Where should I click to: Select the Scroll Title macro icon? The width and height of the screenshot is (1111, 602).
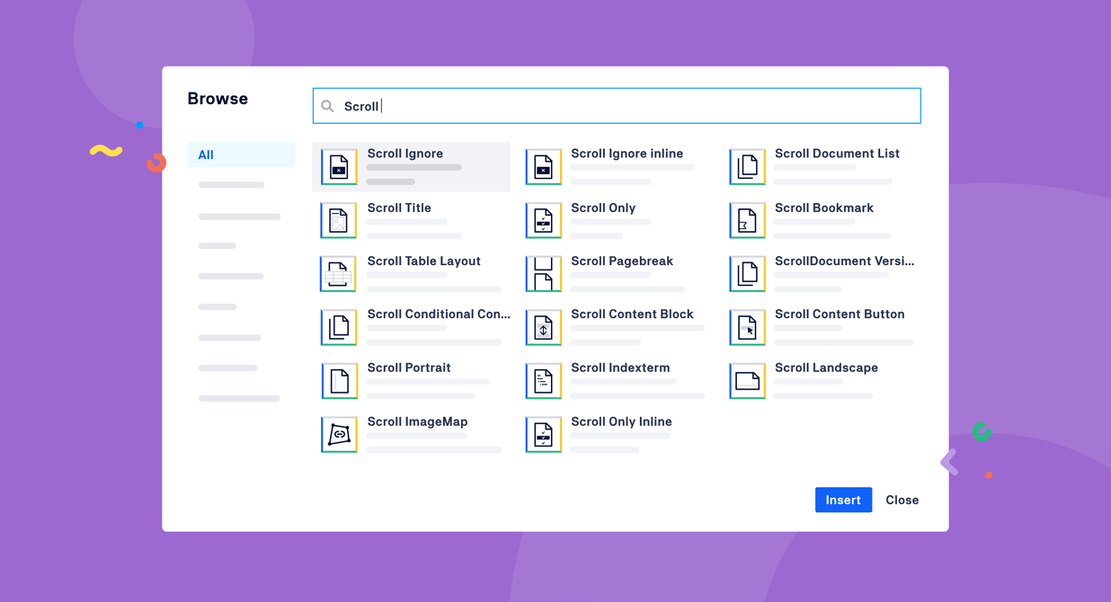click(339, 220)
